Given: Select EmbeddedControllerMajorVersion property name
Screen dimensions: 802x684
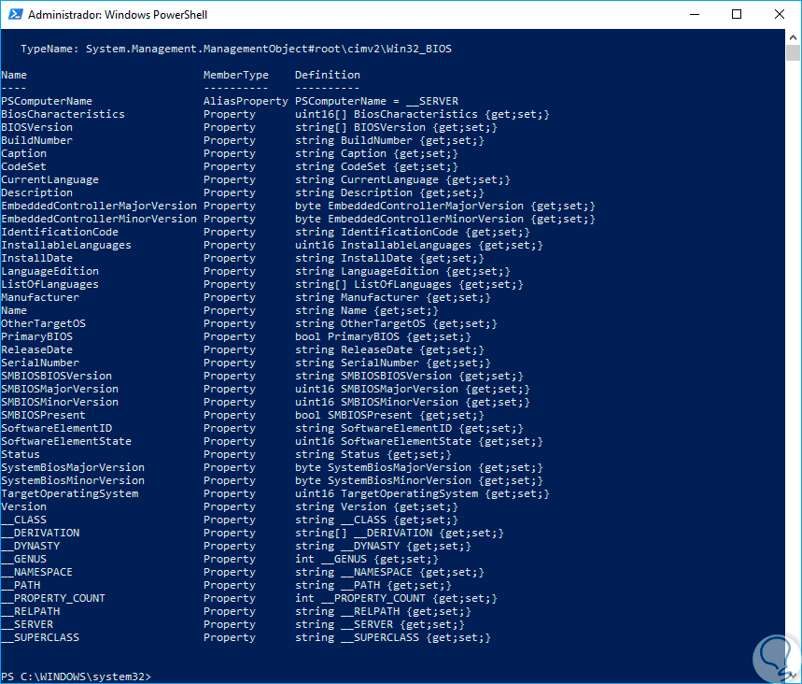Looking at the screenshot, I should pos(99,206).
